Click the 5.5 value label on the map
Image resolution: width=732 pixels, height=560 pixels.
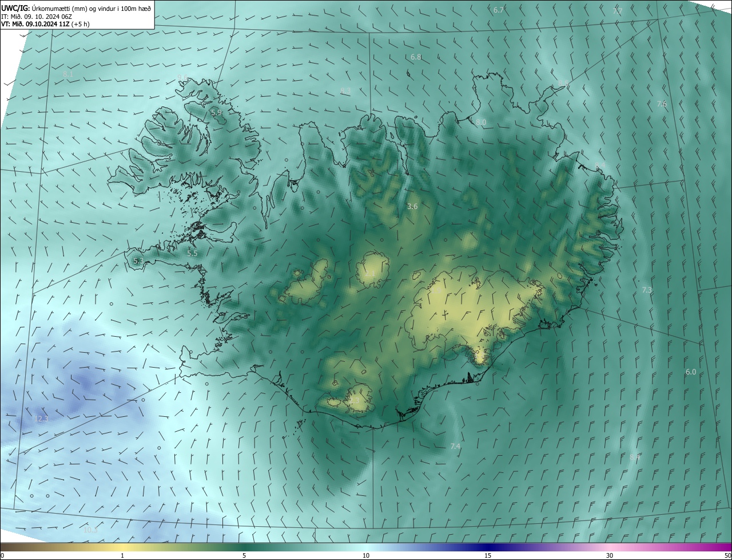tap(192, 253)
